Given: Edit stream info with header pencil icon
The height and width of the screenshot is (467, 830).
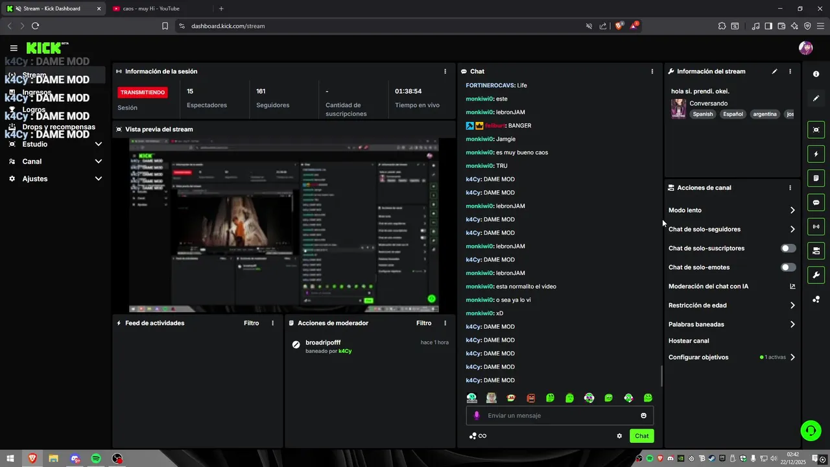Looking at the screenshot, I should point(774,71).
